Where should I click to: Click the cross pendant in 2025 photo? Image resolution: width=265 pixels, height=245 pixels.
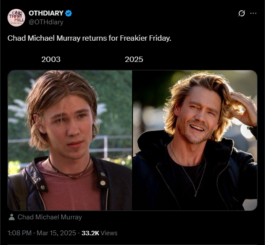point(196,194)
